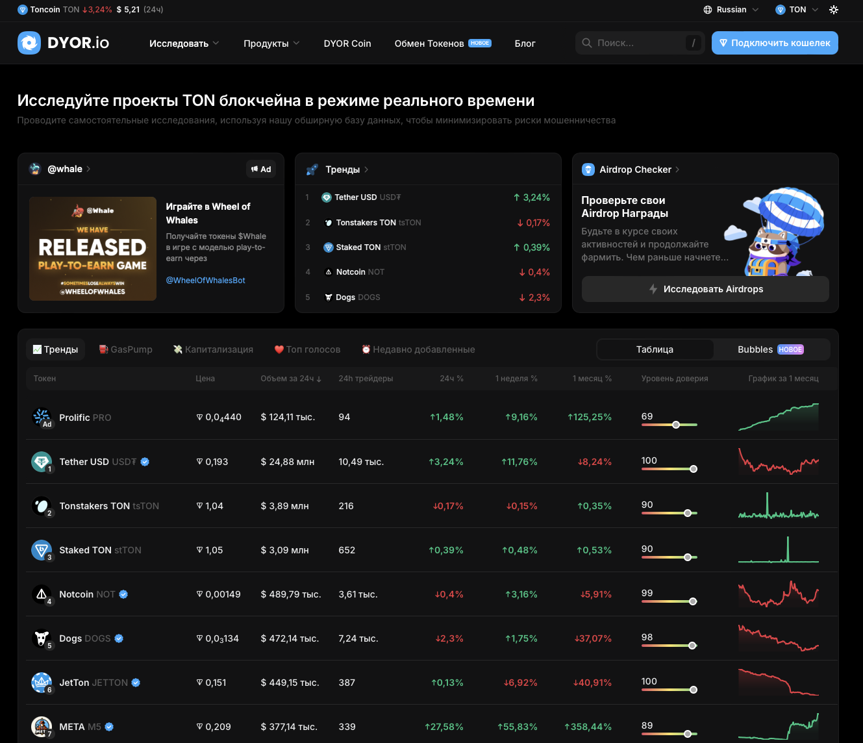Image resolution: width=863 pixels, height=743 pixels.
Task: Click the search magnifier icon
Action: [x=587, y=43]
